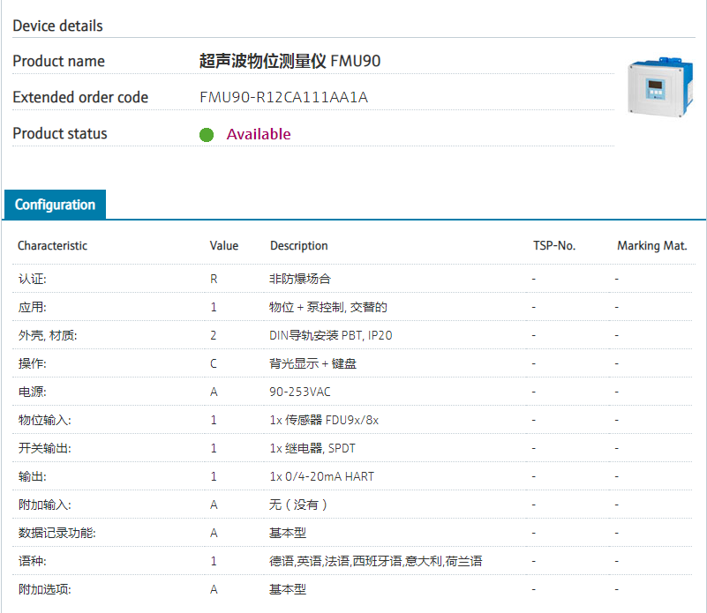Click the Value column header

(224, 246)
